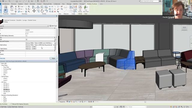This screenshot has width=192, height=108.
Task: Toggle Moves With Nearby Elements options bar checkbox
Action: [11, 104]
